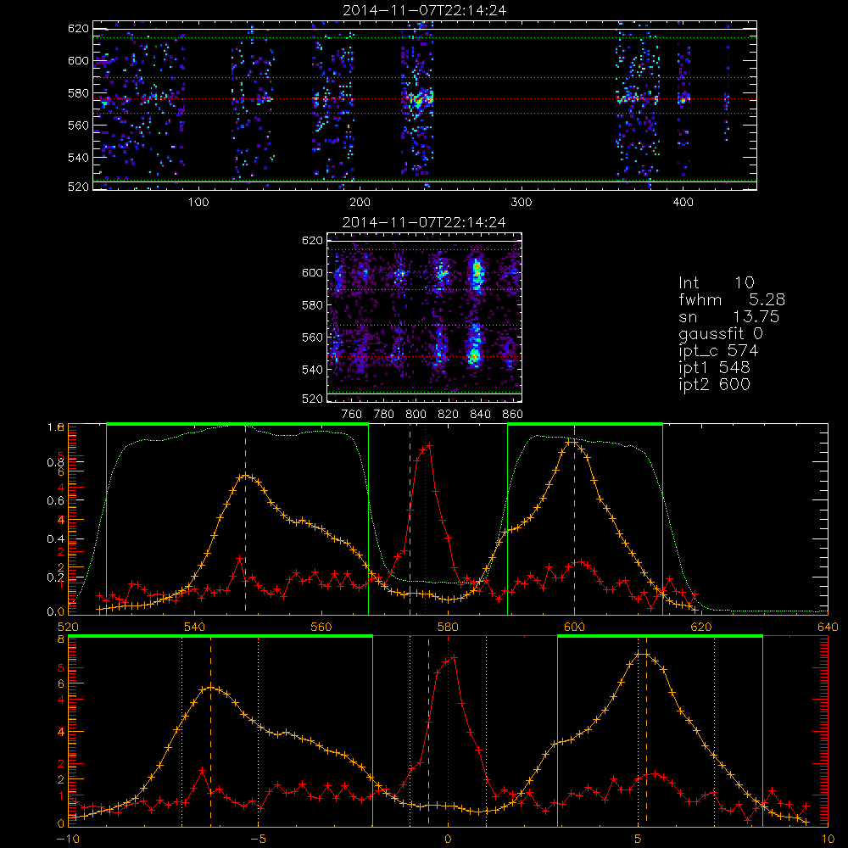Click the '-5' label on the bottom plot axis
The height and width of the screenshot is (848, 848).
point(259,840)
